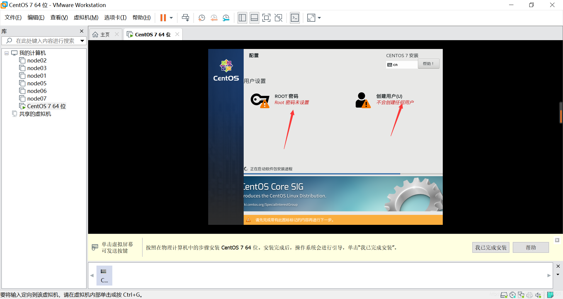Click the CD/DVD drive status icon

513,295
